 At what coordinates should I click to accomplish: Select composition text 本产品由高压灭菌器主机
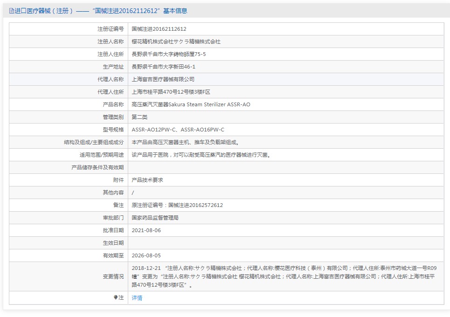[160, 142]
